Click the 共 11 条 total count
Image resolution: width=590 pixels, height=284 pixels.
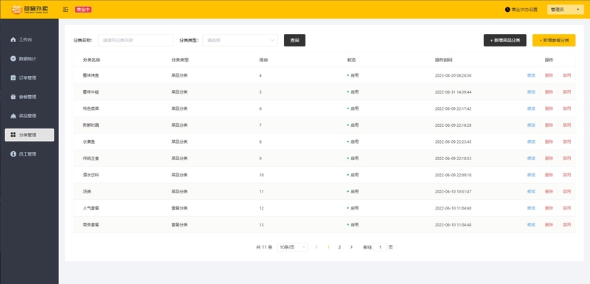click(264, 247)
